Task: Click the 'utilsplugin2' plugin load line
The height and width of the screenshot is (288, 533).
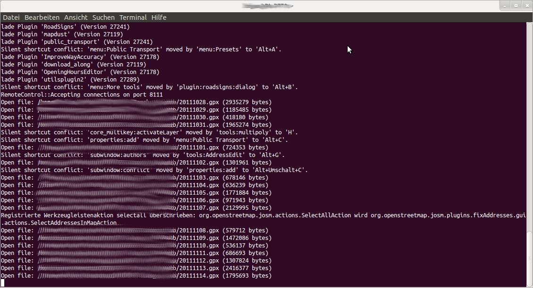Action: click(70, 80)
